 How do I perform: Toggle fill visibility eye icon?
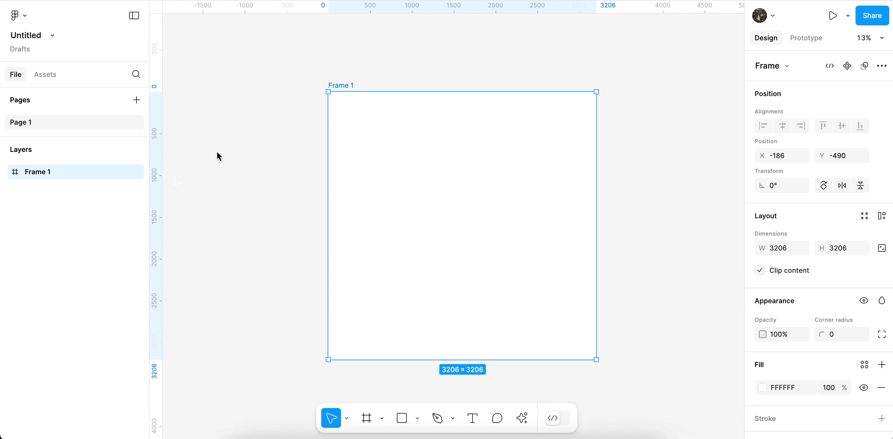tap(864, 387)
